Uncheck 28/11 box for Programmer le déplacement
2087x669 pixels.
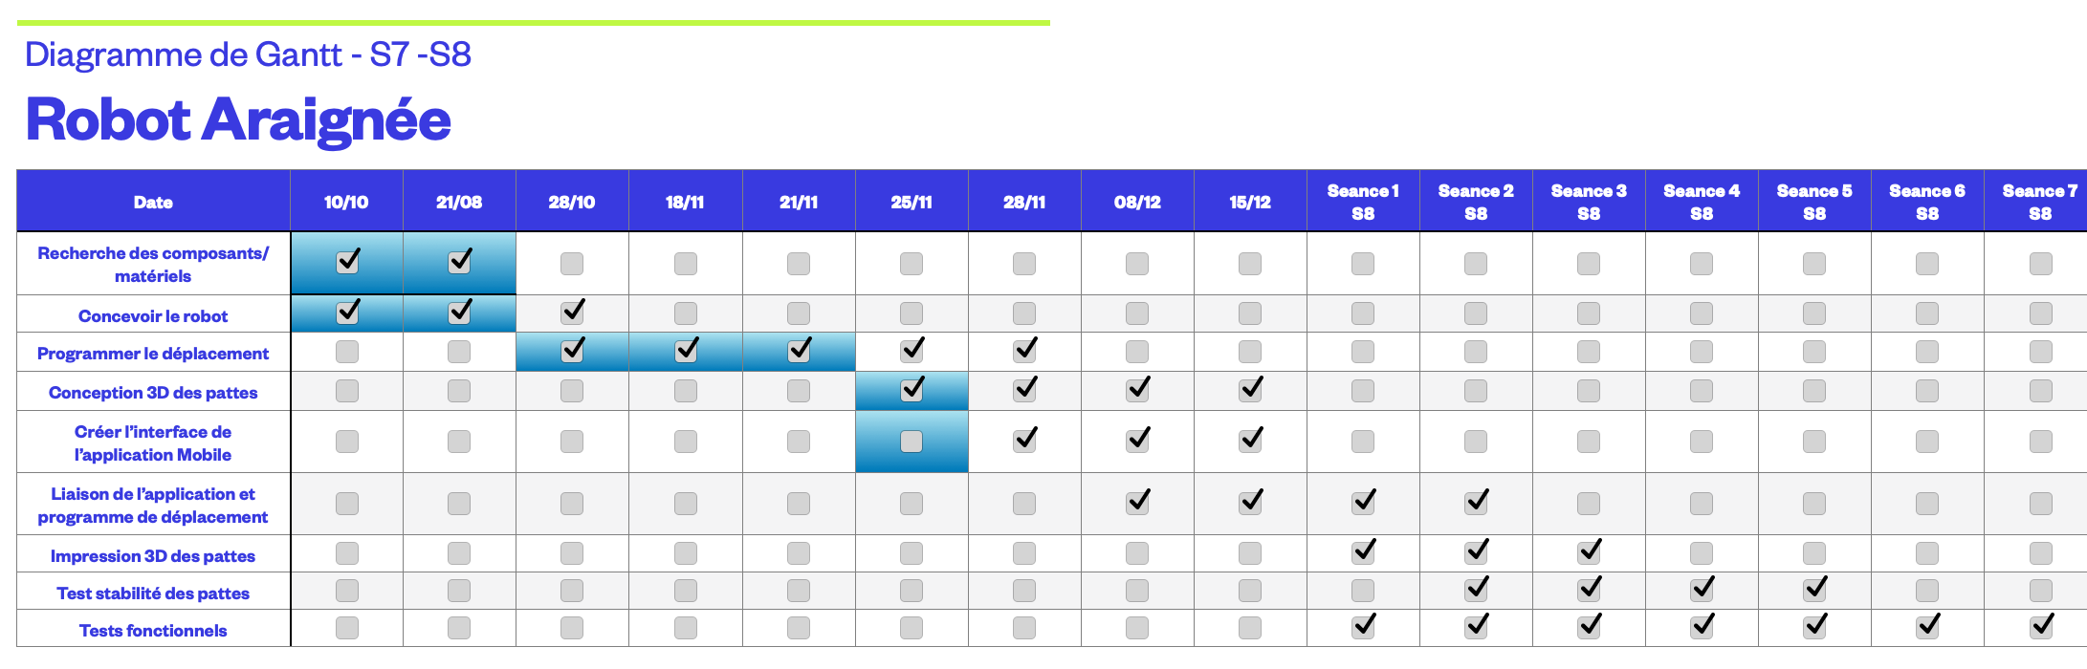coord(1024,351)
